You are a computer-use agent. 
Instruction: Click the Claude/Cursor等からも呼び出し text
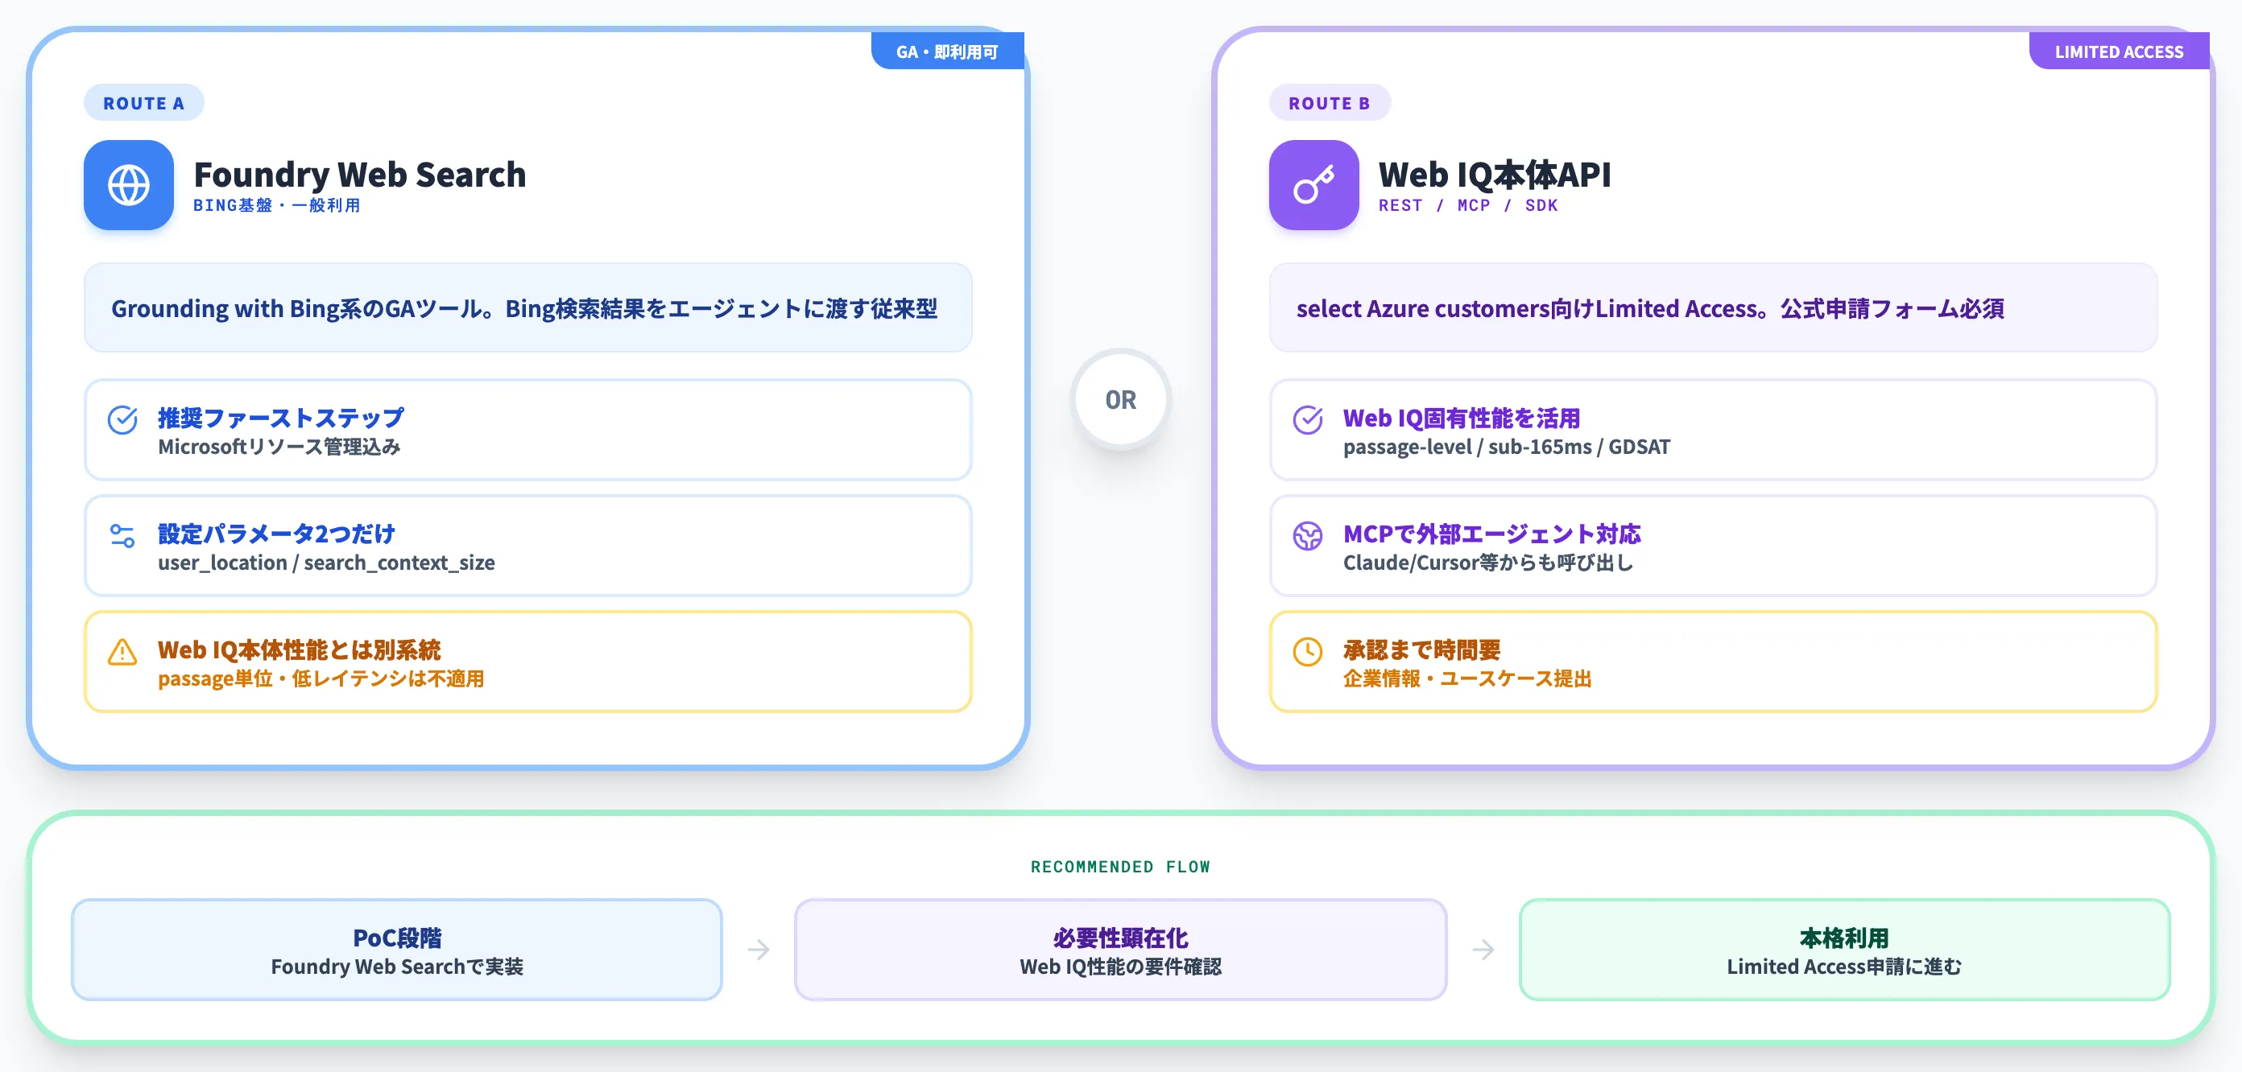click(x=1488, y=564)
